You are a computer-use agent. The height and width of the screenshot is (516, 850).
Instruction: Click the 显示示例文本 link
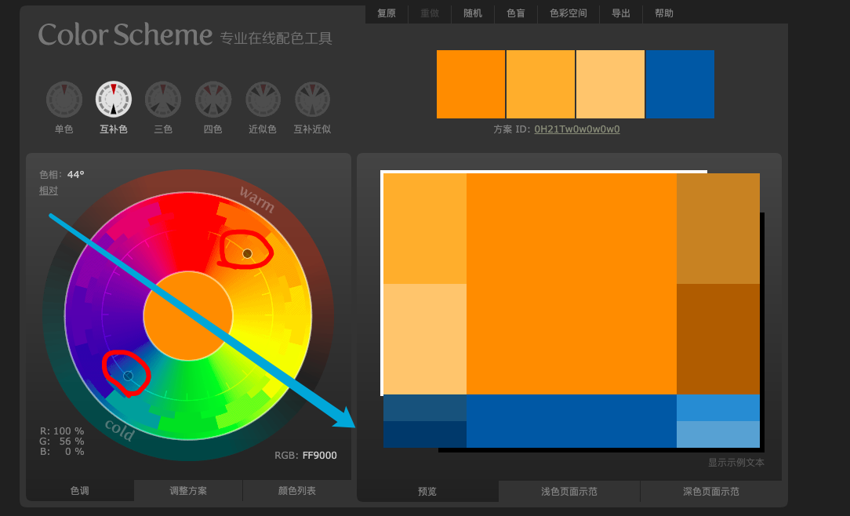pyautogui.click(x=737, y=463)
